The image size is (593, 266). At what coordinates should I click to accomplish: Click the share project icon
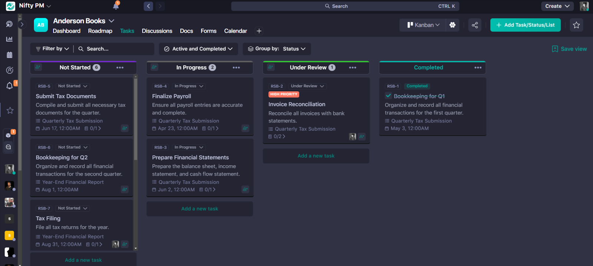475,25
